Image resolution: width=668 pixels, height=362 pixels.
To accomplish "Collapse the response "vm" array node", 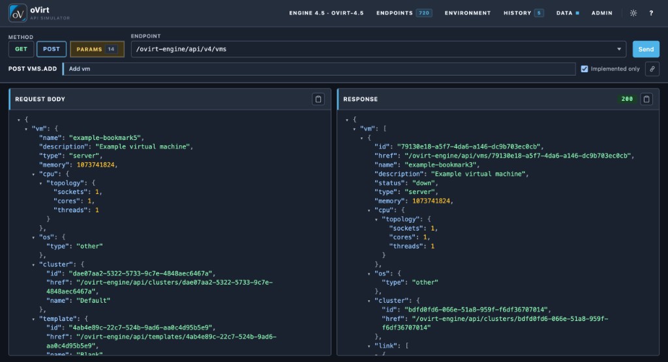I will pyautogui.click(x=354, y=129).
